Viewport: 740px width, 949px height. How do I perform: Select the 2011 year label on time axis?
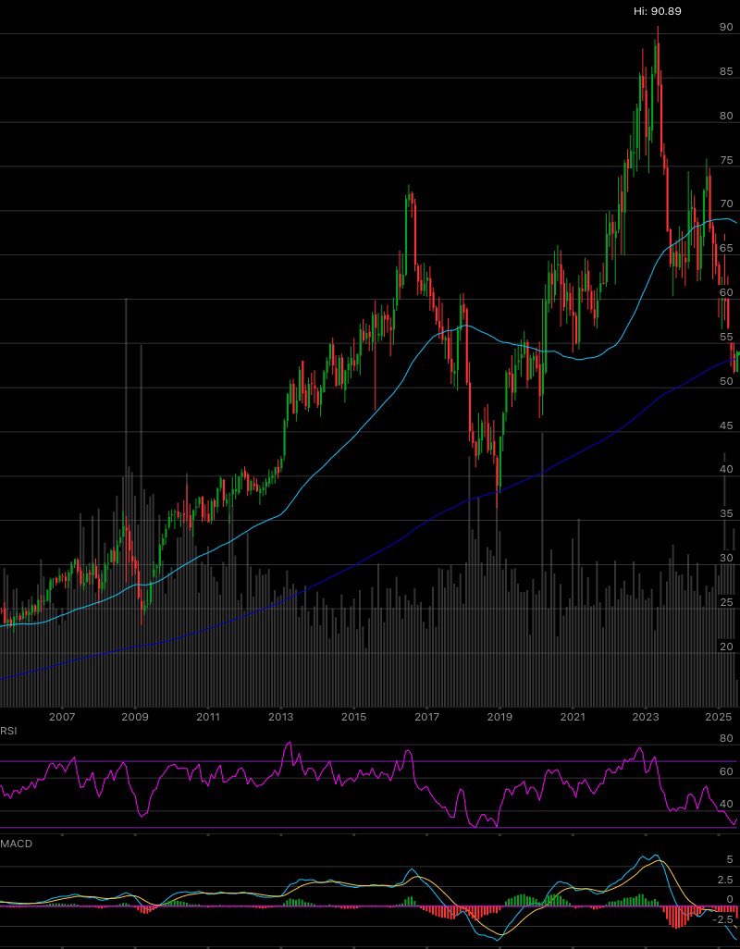coord(207,717)
